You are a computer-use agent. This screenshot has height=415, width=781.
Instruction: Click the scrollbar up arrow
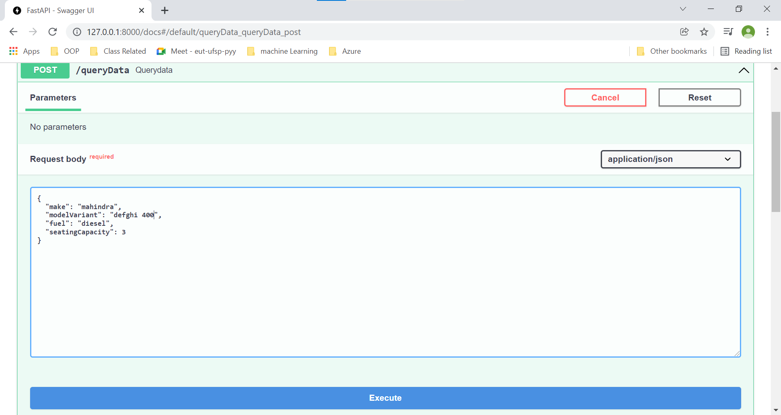[x=776, y=68]
